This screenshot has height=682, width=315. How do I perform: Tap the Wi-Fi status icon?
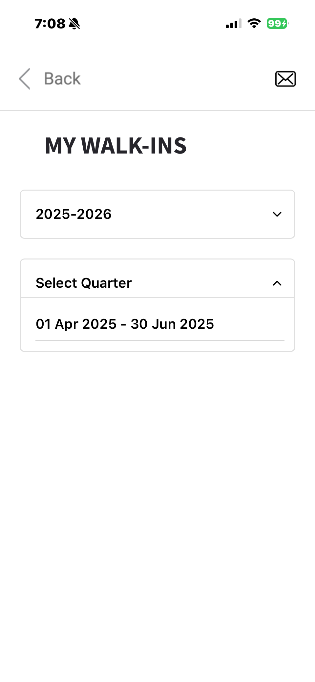pyautogui.click(x=254, y=23)
